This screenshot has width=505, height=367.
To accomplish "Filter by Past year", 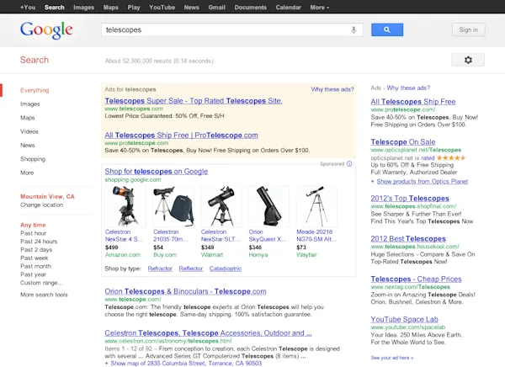I will coord(33,274).
